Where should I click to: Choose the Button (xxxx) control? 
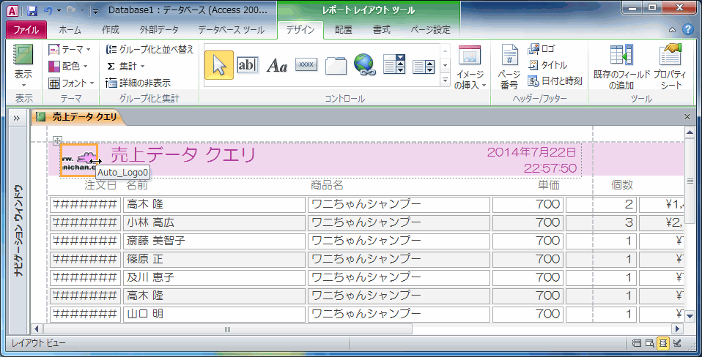tap(306, 65)
